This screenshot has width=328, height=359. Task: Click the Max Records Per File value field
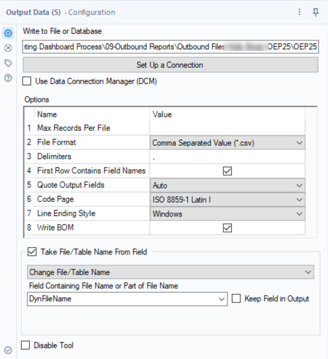coord(228,128)
